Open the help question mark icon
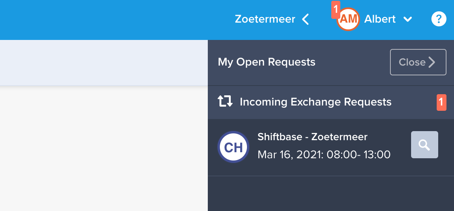Screen dimensions: 454x211 pyautogui.click(x=439, y=19)
